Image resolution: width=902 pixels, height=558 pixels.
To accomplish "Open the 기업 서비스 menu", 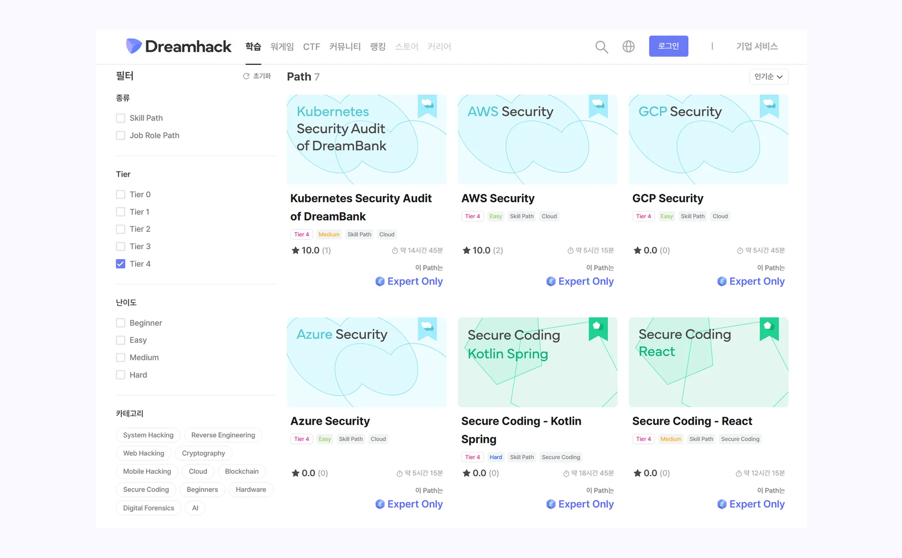I will (x=756, y=46).
